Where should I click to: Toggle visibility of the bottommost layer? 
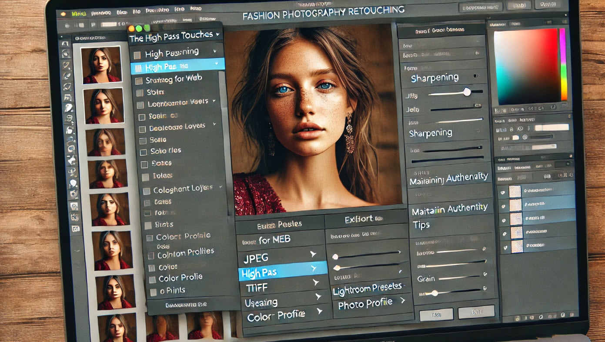click(x=505, y=248)
